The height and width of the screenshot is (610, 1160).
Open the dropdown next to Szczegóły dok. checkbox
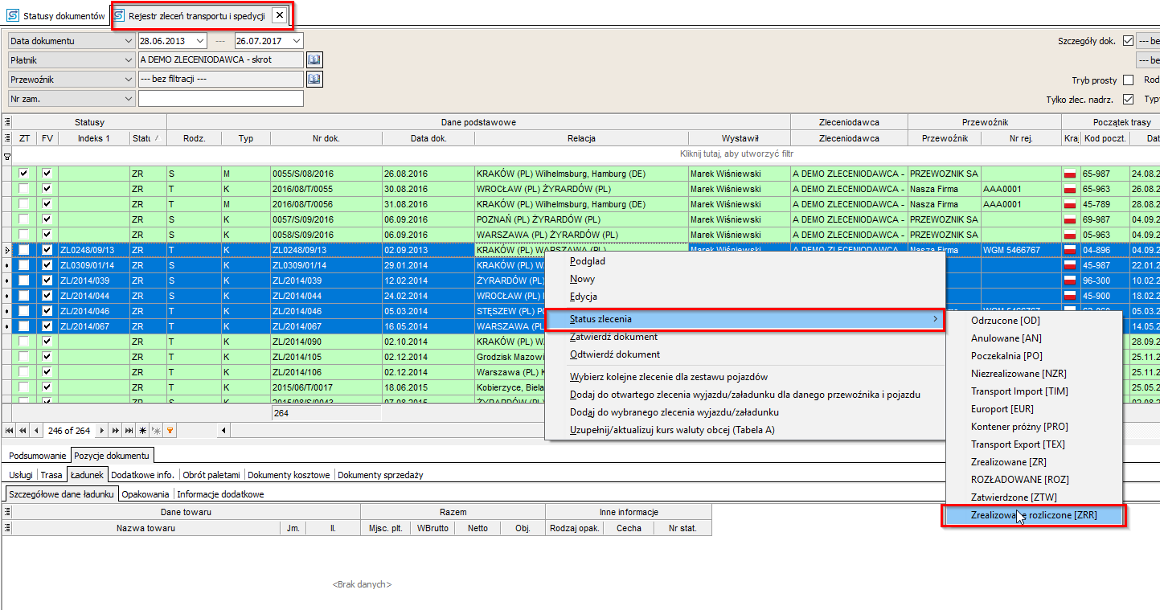(1149, 41)
